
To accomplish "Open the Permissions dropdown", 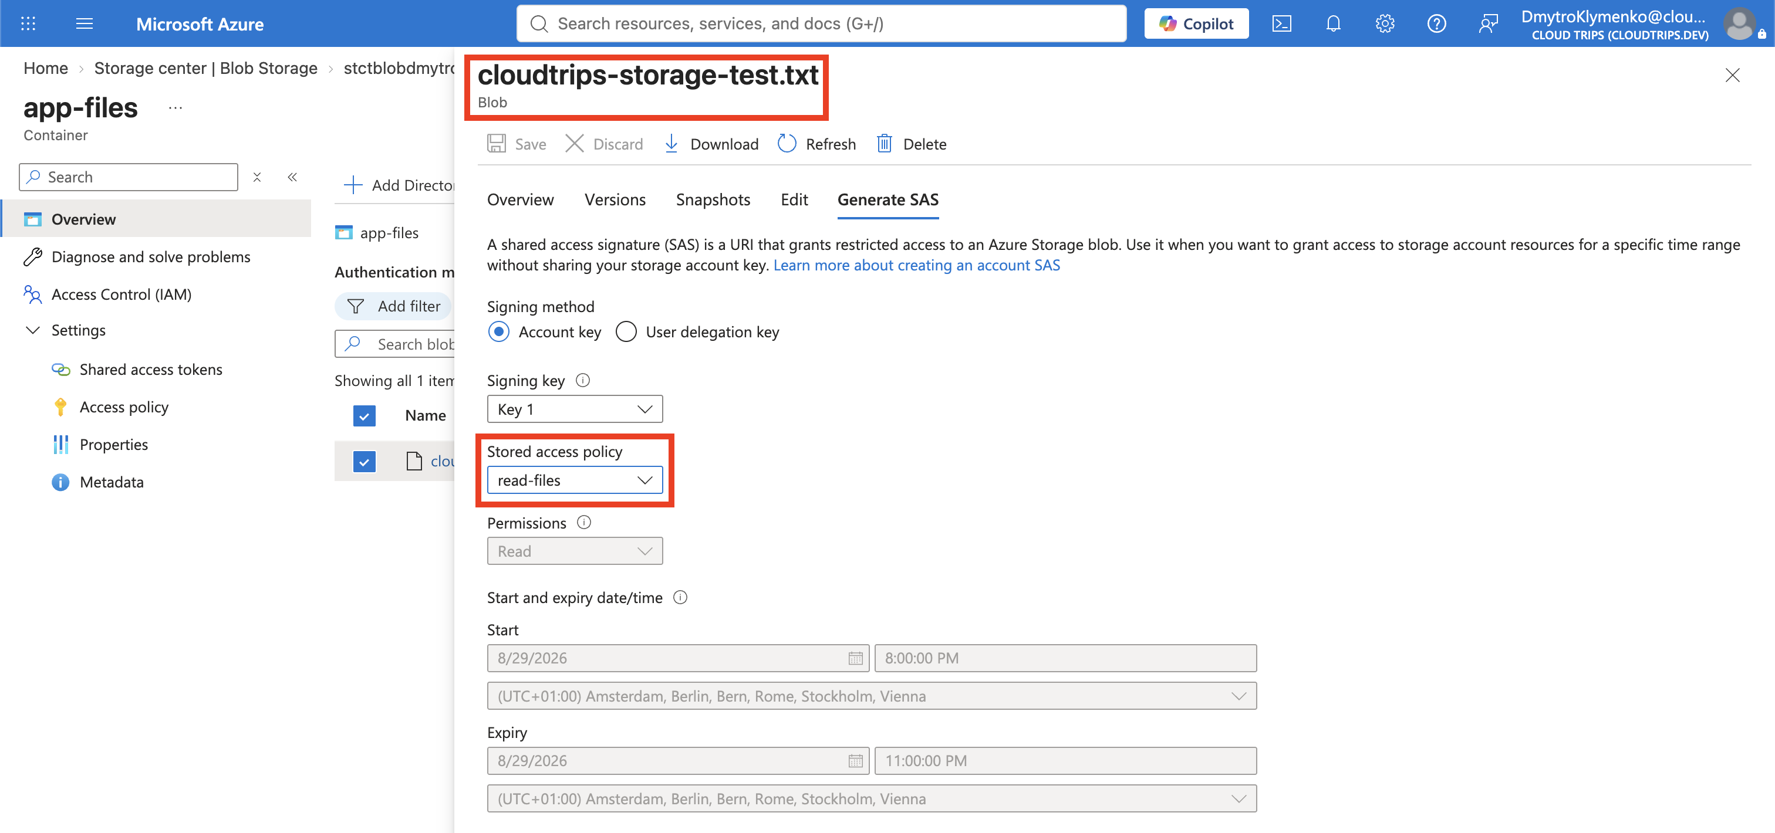I will tap(575, 551).
